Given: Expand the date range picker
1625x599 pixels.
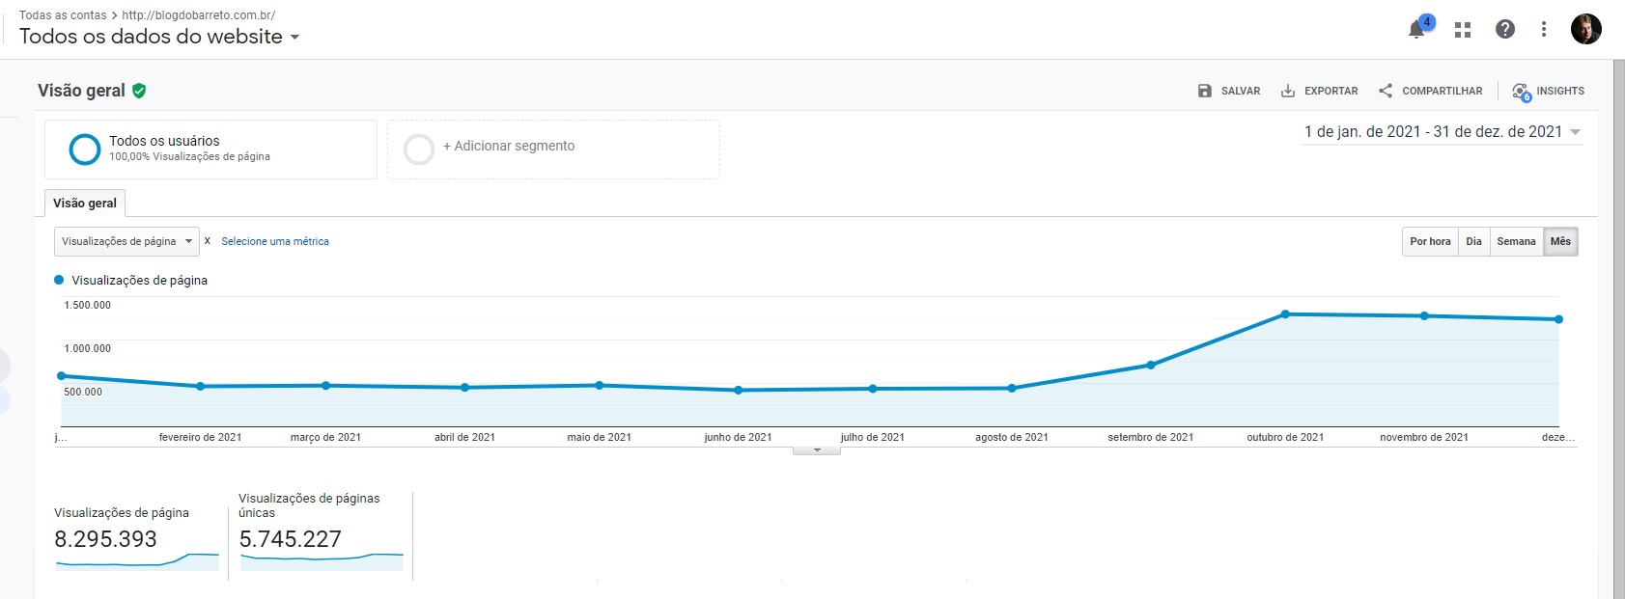Looking at the screenshot, I should point(1443,132).
